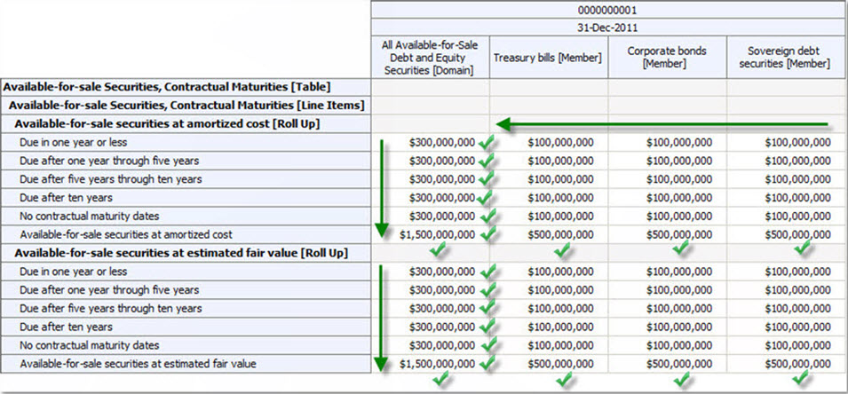Select $300,000,000 fair value due after five through ten years
848x394 pixels.
click(x=431, y=309)
